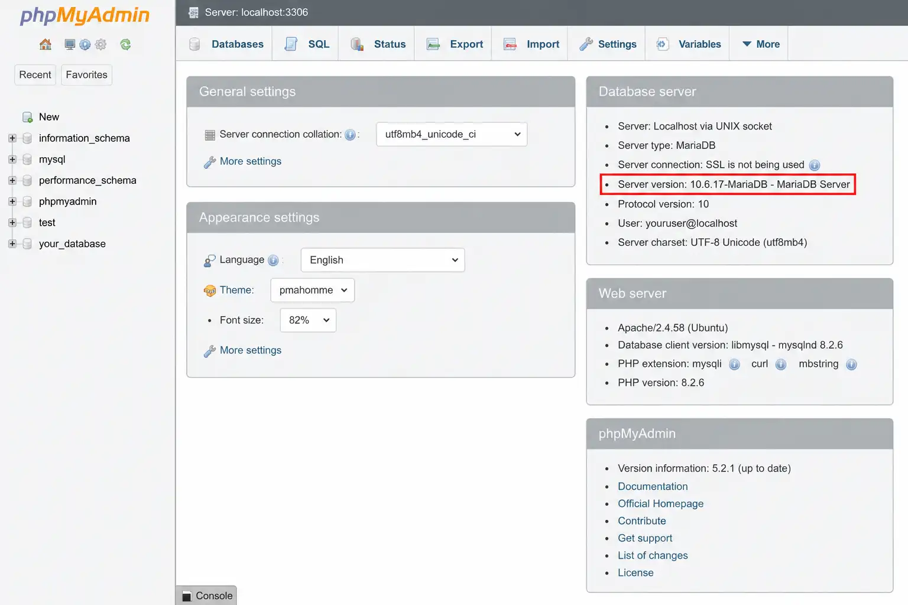The width and height of the screenshot is (908, 605).
Task: Switch to the SQL tab
Action: (x=306, y=44)
